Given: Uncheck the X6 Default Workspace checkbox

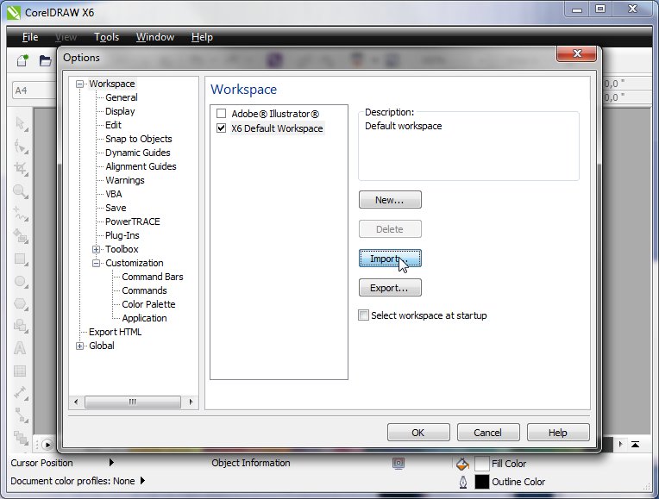Looking at the screenshot, I should tap(221, 128).
